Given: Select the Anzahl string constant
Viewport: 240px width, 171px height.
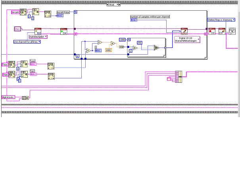Looking at the screenshot, I should pyautogui.click(x=15, y=12).
